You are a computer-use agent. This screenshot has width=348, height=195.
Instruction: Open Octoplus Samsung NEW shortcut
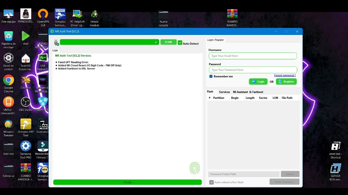[x=43, y=172]
